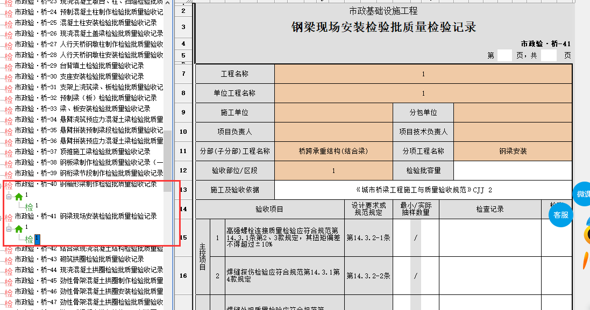Open the 微课 floating button
Viewport: 590px width, 310px height.
(582, 194)
